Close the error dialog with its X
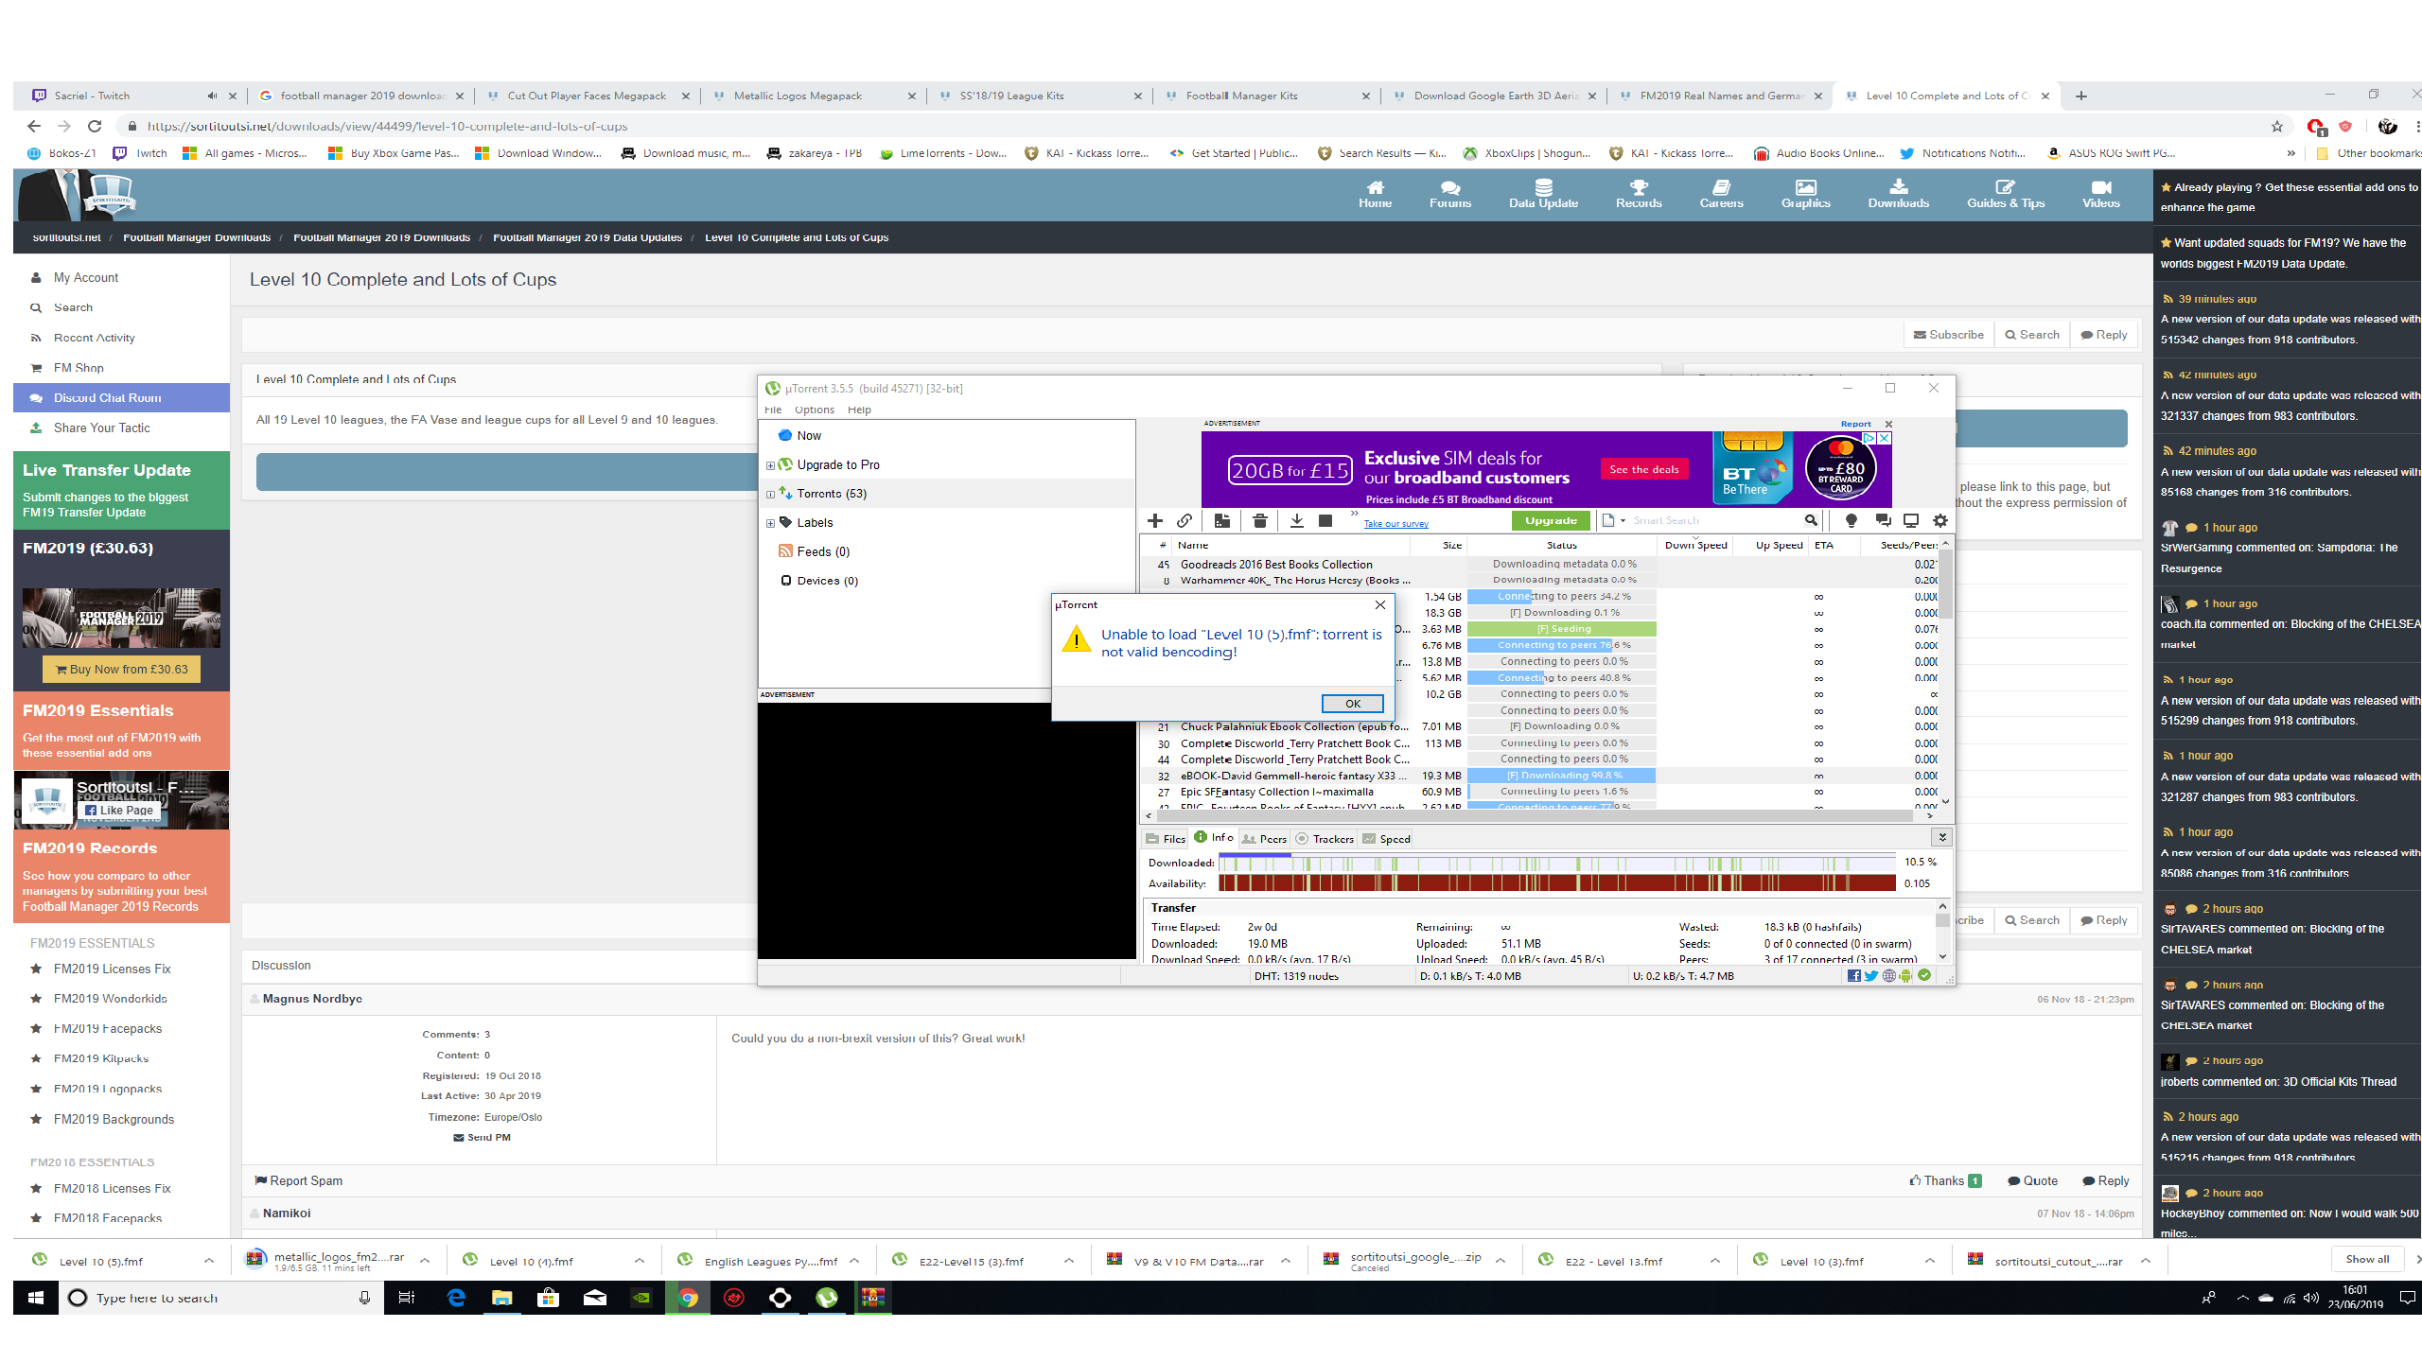 (x=1380, y=605)
